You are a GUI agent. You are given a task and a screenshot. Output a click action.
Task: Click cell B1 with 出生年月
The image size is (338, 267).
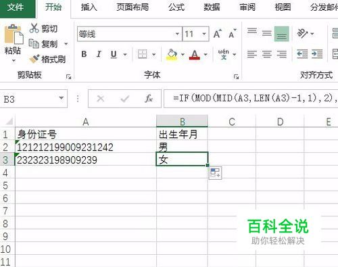pyautogui.click(x=182, y=135)
